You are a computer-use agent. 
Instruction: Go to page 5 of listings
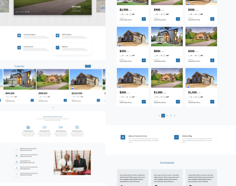(x=174, y=115)
